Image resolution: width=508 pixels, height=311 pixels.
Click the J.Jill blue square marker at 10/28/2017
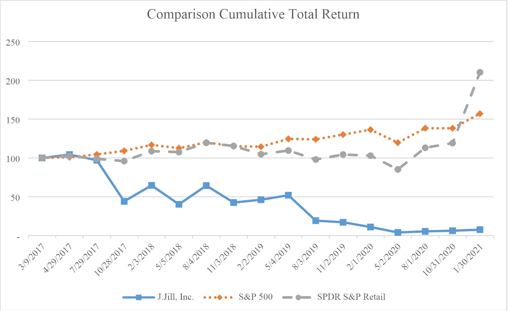click(x=124, y=201)
